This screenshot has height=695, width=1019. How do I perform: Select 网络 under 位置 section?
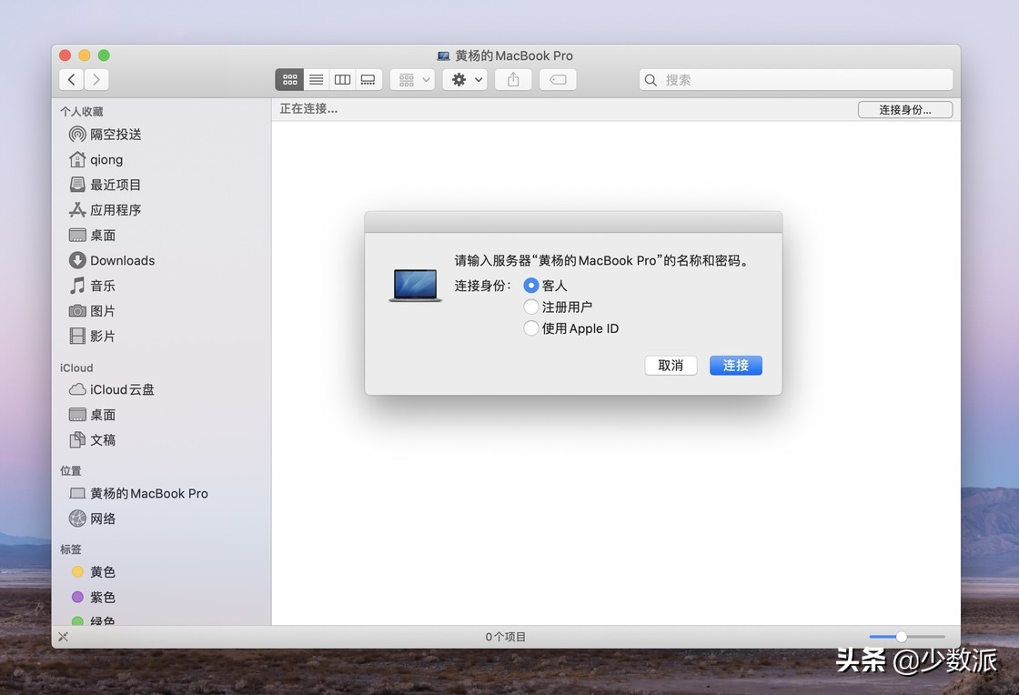pyautogui.click(x=103, y=519)
